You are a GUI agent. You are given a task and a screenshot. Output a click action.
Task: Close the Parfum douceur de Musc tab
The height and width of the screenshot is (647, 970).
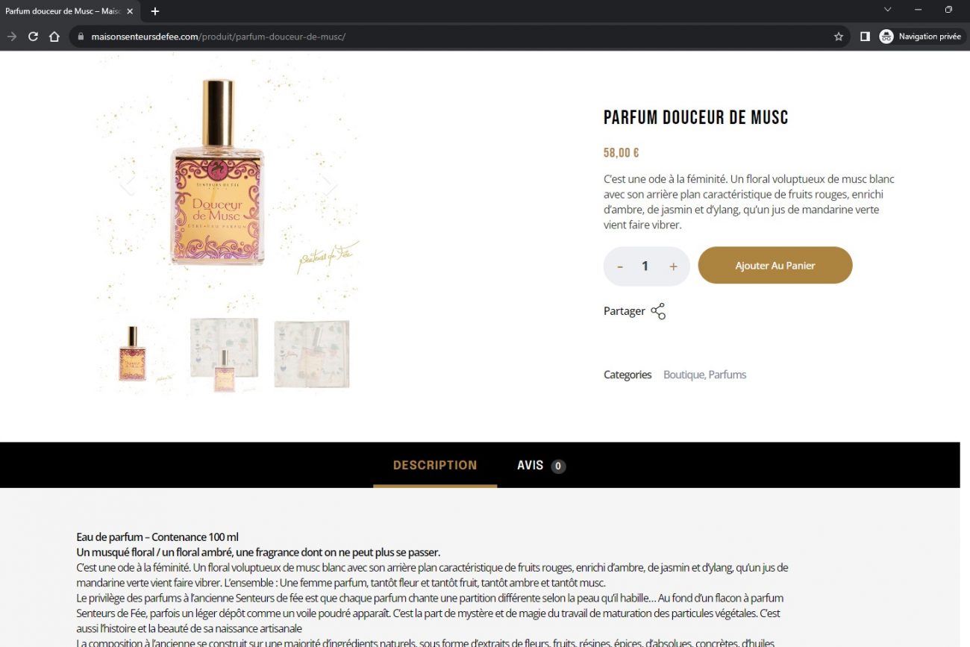tap(130, 11)
